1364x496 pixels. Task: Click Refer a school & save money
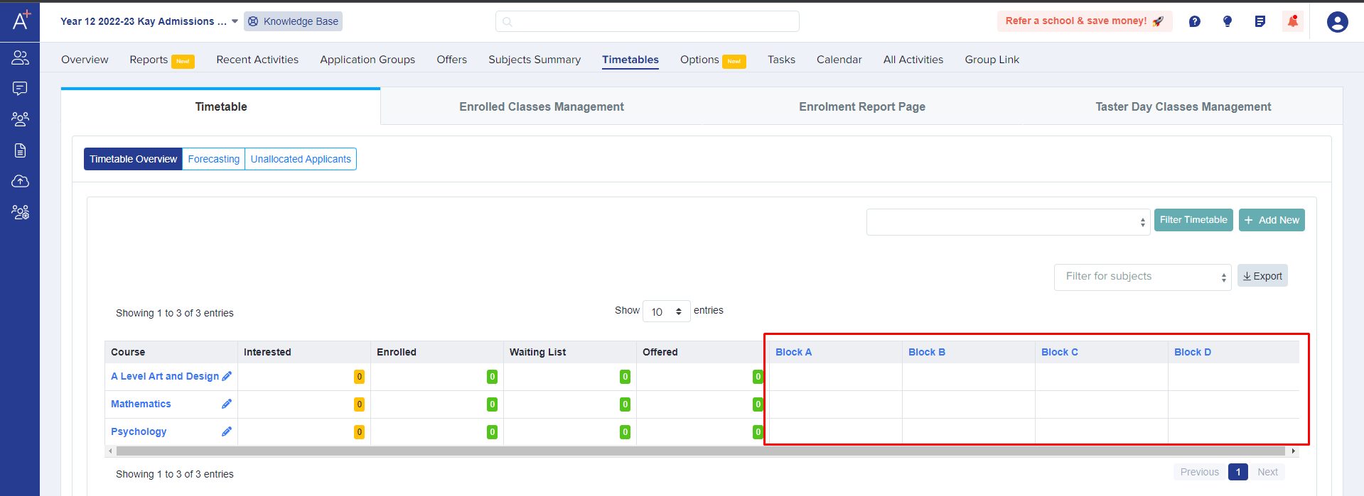1085,21
